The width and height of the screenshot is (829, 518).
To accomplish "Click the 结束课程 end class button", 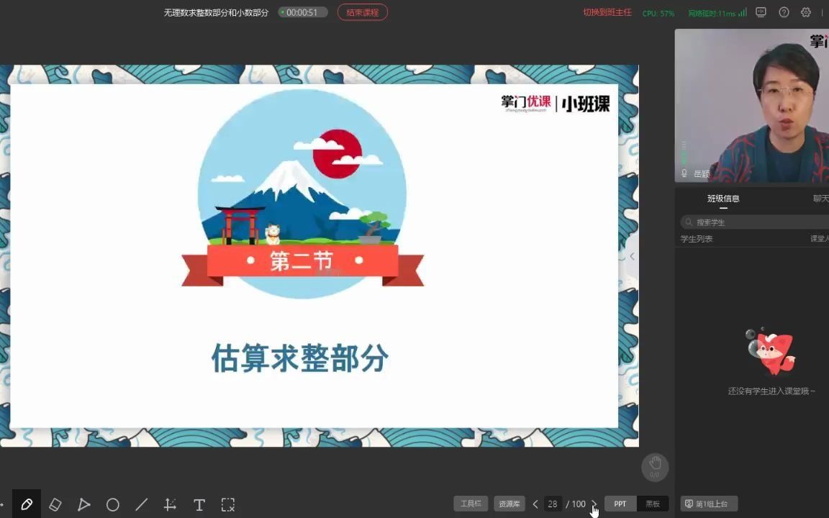I will click(x=362, y=12).
